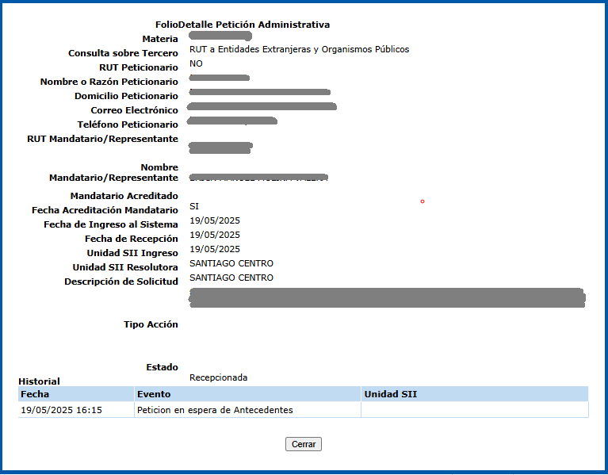Image resolution: width=608 pixels, height=475 pixels.
Task: Click the Correo Electrónico label
Action: 134,110
